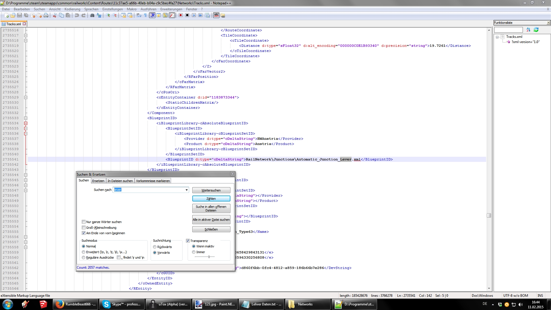Viewport: 551px width, 310px height.
Task: Click the Cut scissors icon
Action: (55, 15)
